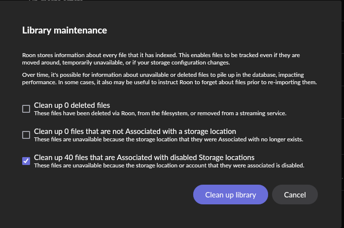Click the 'storage location no longer exists' description
Image resolution: width=344 pixels, height=228 pixels.
coord(169,139)
